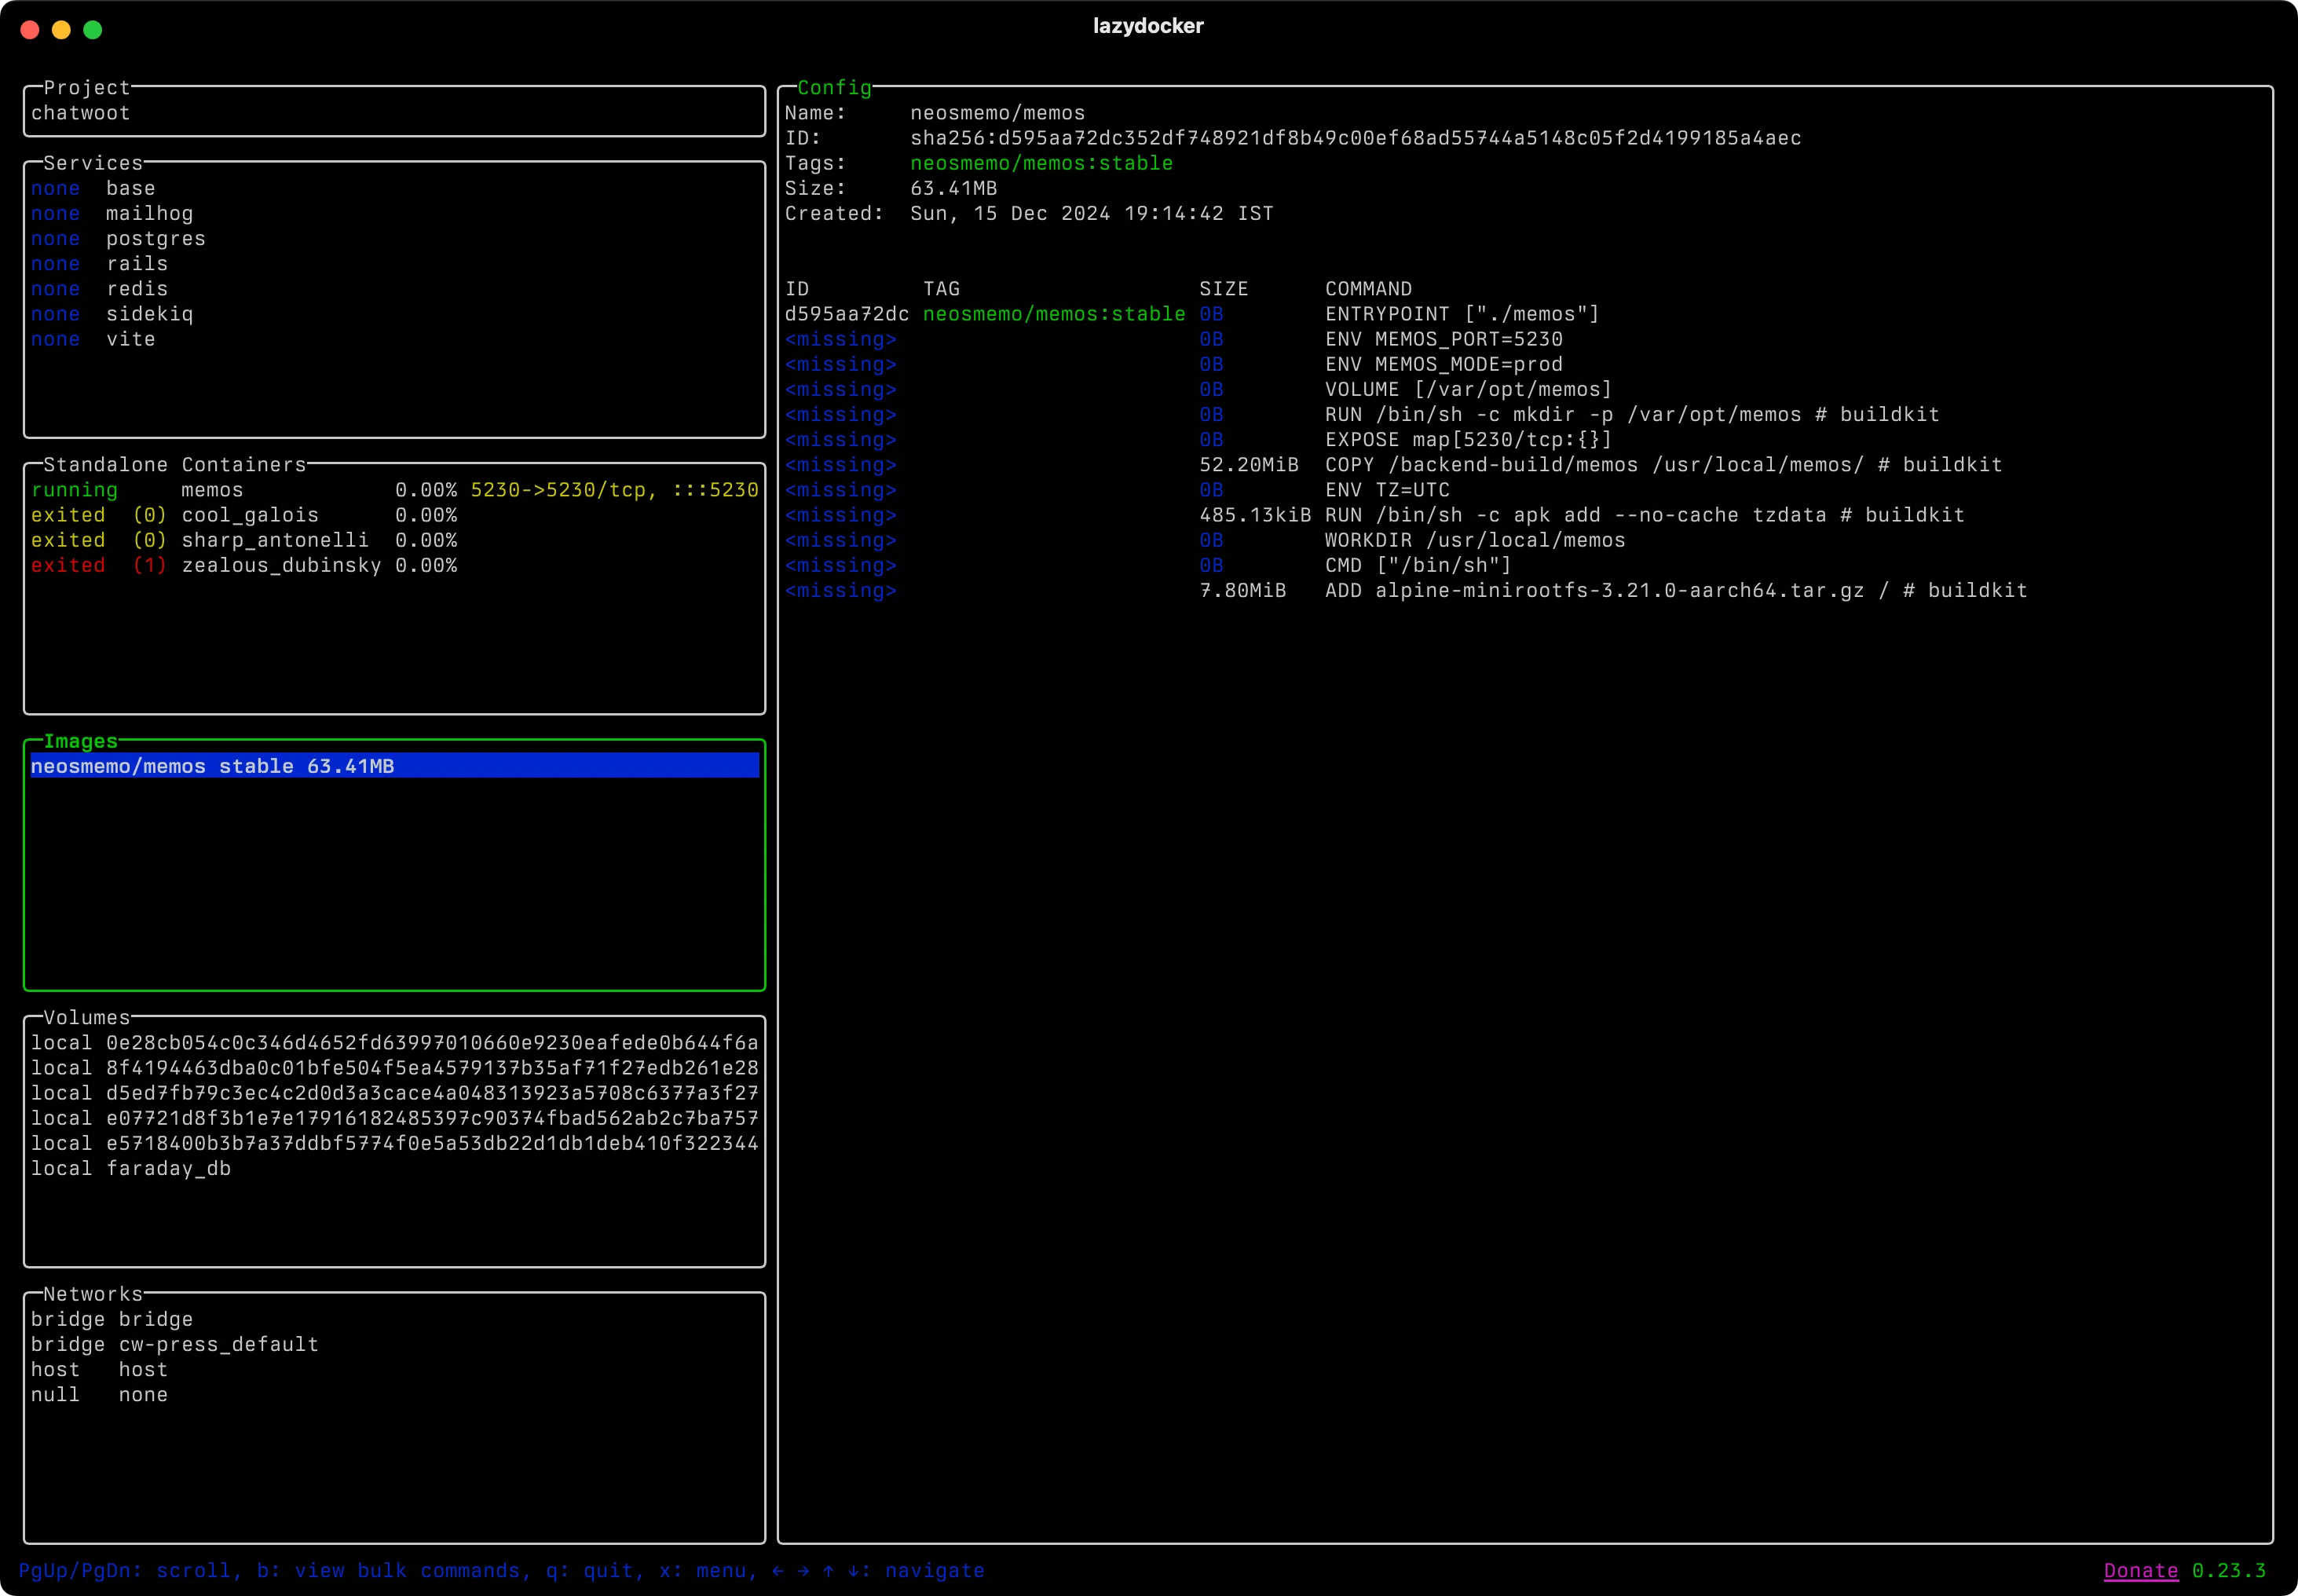Click the view bulk commands hint
2298x1596 pixels.
[392, 1570]
